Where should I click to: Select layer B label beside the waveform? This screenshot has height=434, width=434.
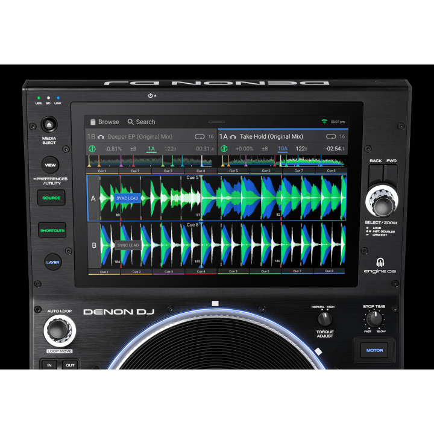pyautogui.click(x=94, y=245)
